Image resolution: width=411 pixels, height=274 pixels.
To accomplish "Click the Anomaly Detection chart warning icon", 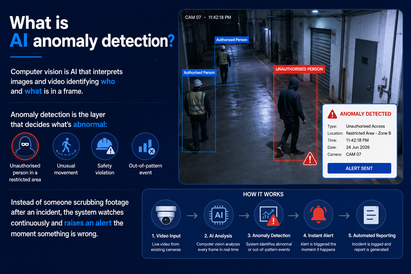I will [x=269, y=215].
